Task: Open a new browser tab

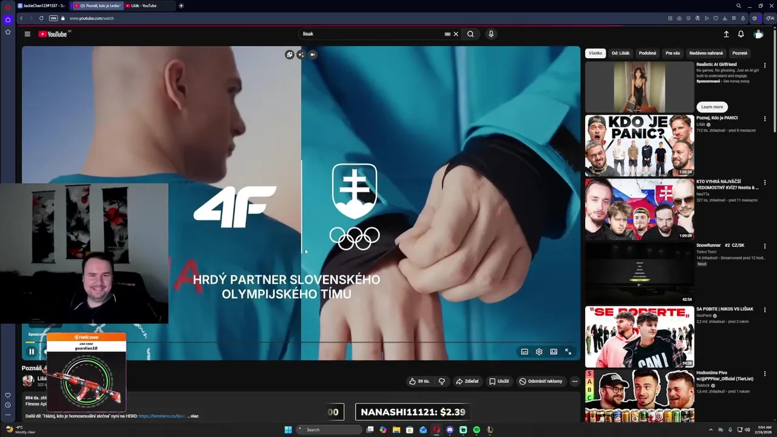Action: click(x=181, y=5)
